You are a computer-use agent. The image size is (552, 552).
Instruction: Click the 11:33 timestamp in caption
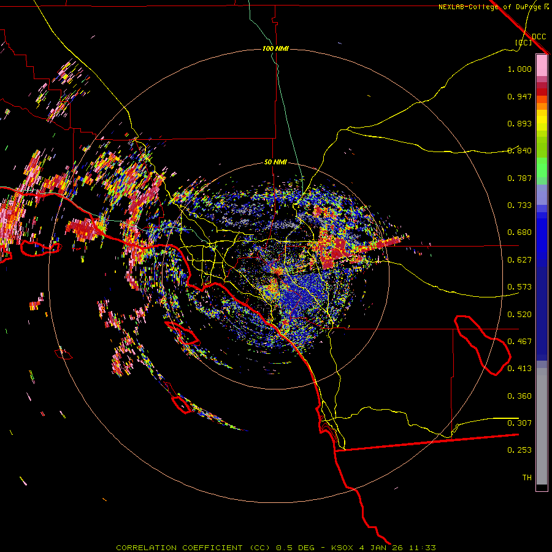[x=422, y=548]
